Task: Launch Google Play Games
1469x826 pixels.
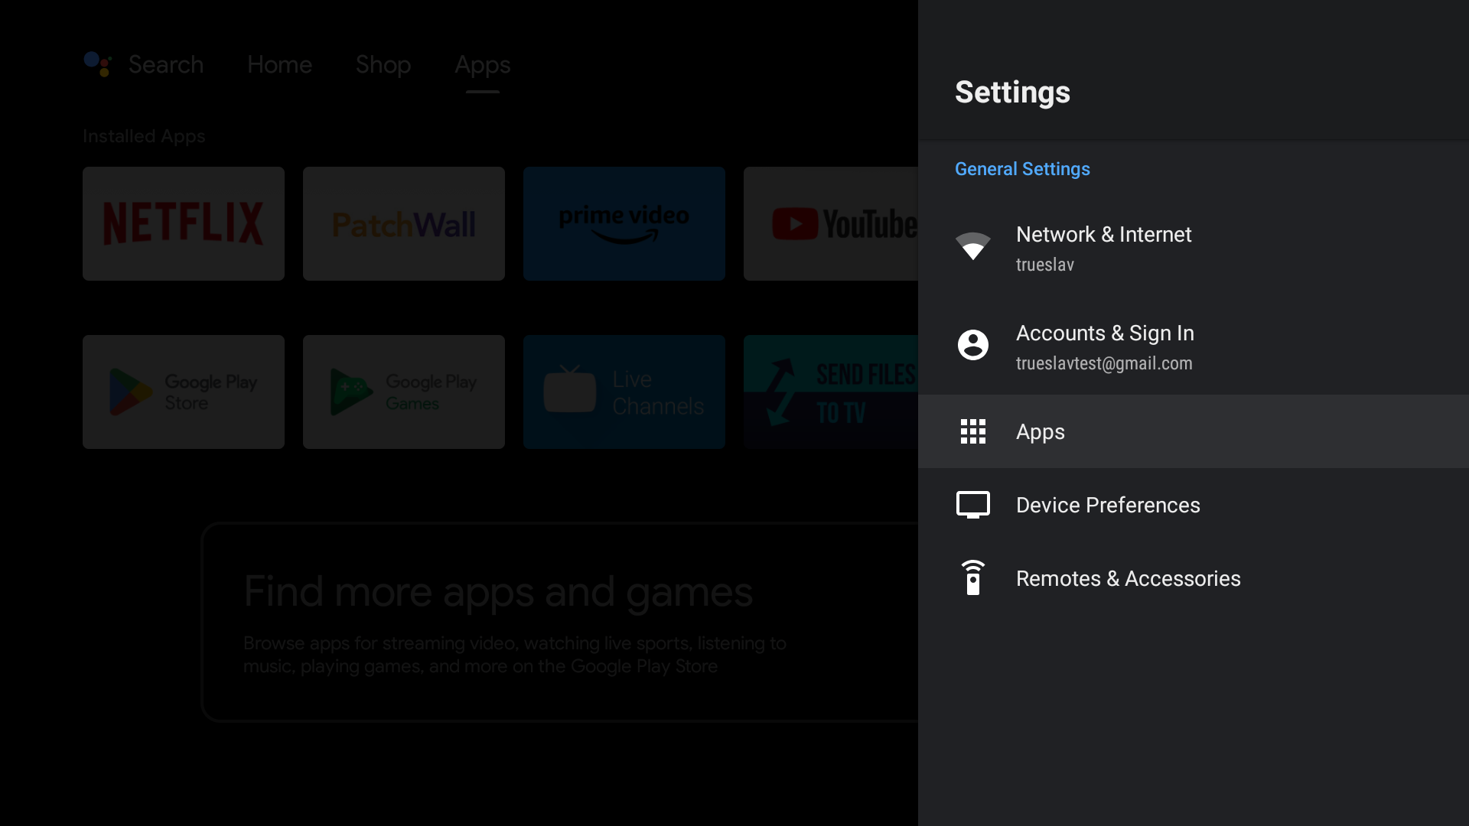Action: click(x=403, y=392)
